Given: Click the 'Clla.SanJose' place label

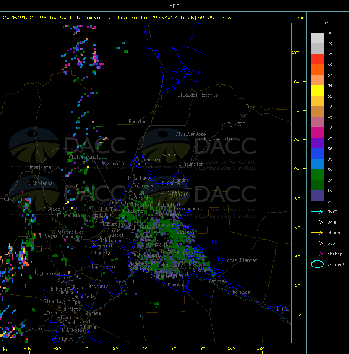Looking at the screenshot, I should (190, 134).
